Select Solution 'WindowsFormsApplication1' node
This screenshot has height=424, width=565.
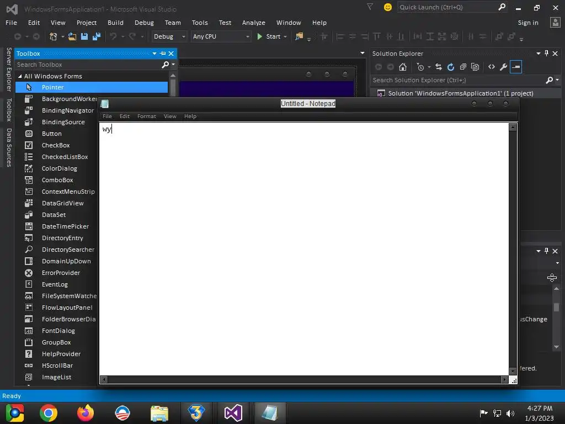coord(461,93)
